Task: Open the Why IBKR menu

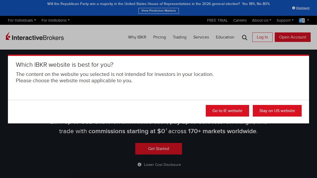Action: pyautogui.click(x=137, y=37)
